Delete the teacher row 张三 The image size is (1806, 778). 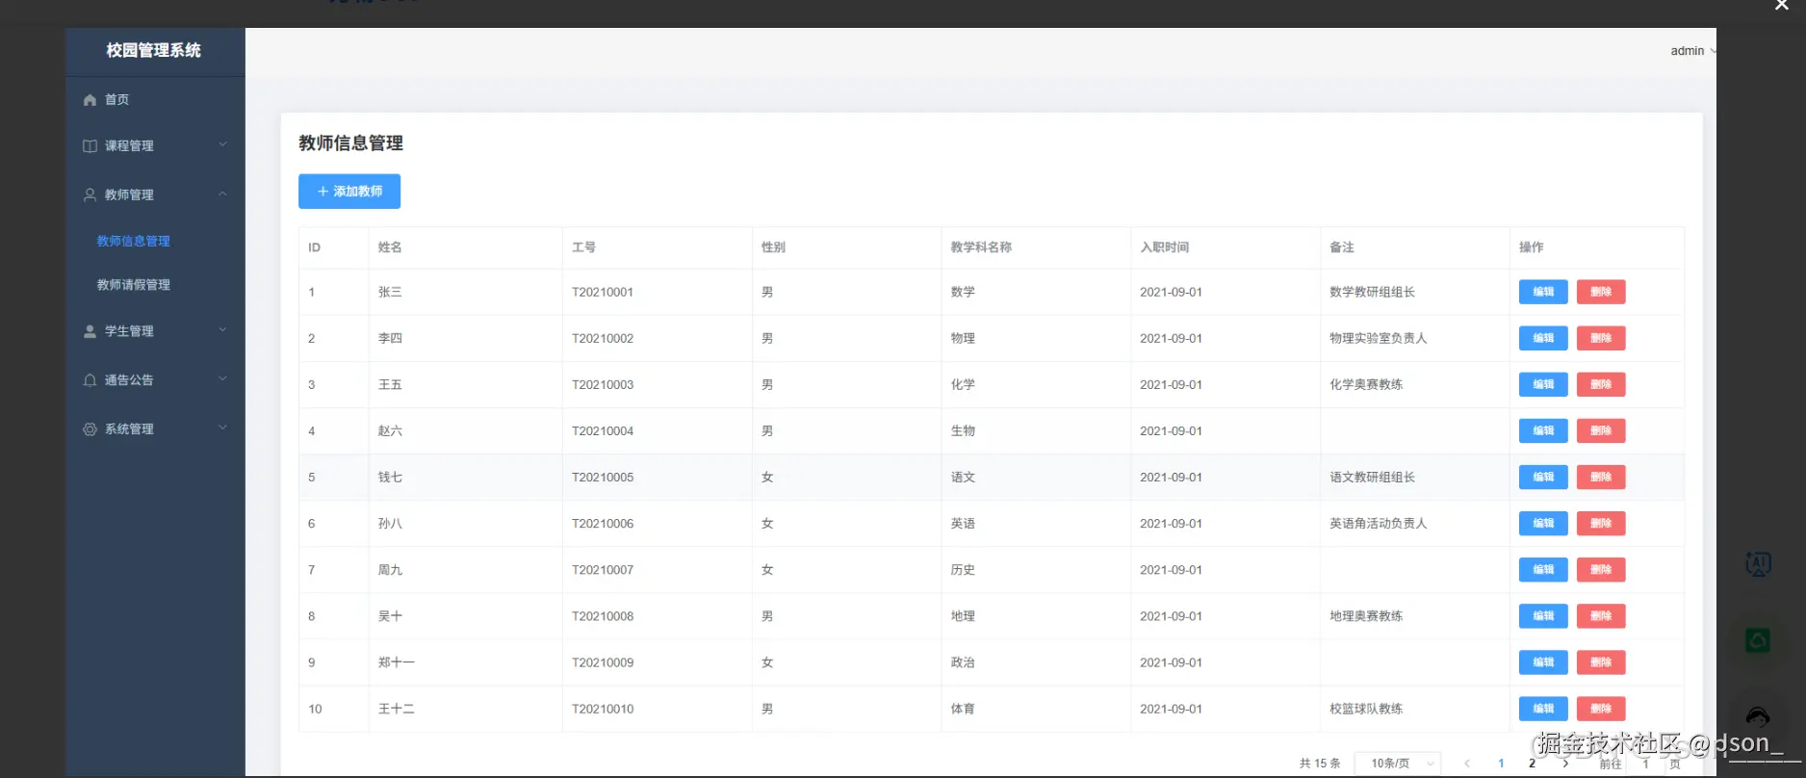tap(1601, 292)
